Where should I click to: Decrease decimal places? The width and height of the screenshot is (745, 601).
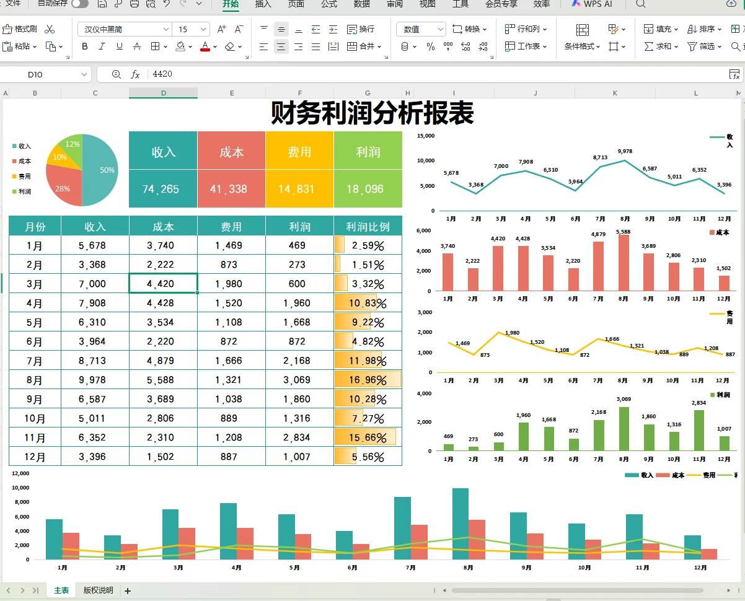pos(483,46)
